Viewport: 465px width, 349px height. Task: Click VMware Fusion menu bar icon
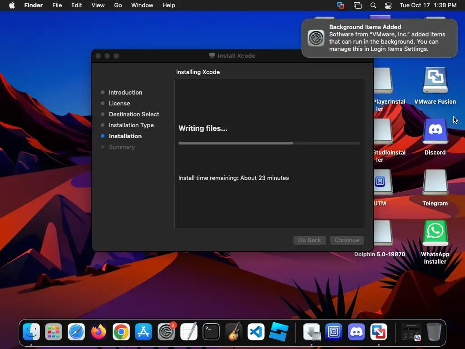pyautogui.click(x=341, y=5)
